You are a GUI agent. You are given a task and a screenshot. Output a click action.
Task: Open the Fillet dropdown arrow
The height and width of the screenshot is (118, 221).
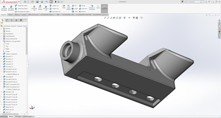point(64,12)
